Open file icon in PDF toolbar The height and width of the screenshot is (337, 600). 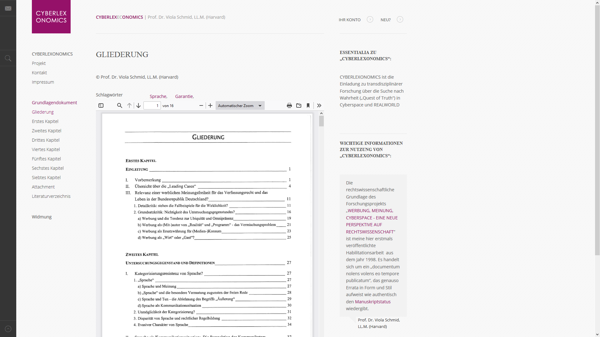299,105
